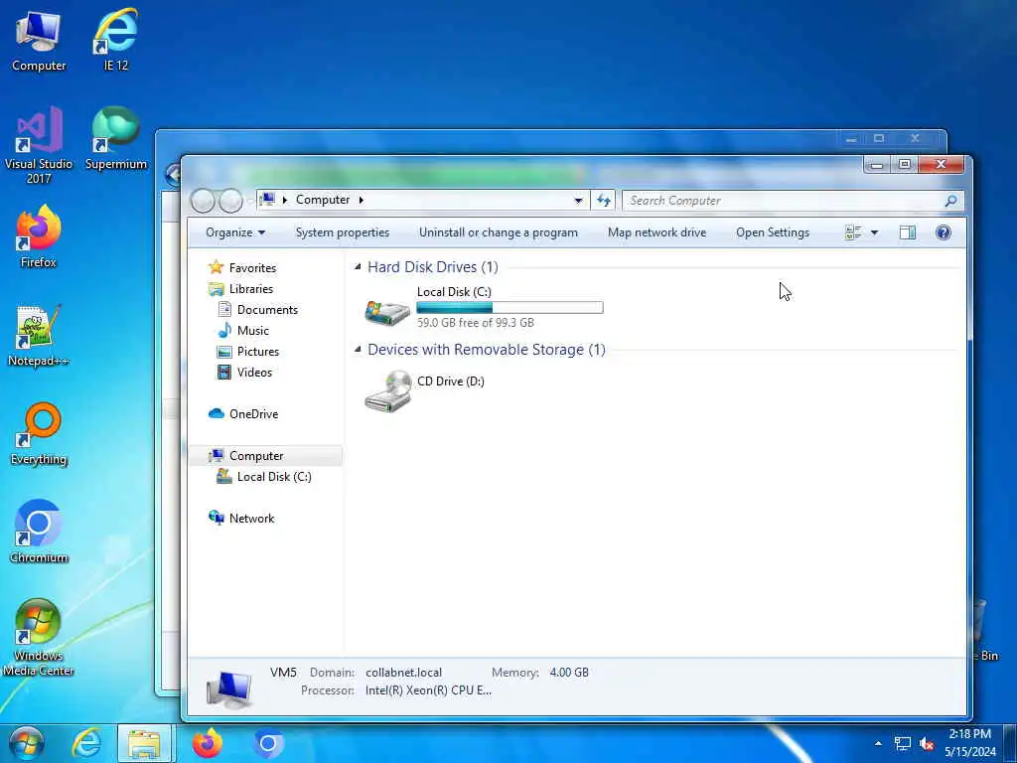Click Map network drive
Screen dimensions: 1017x763
coord(657,232)
